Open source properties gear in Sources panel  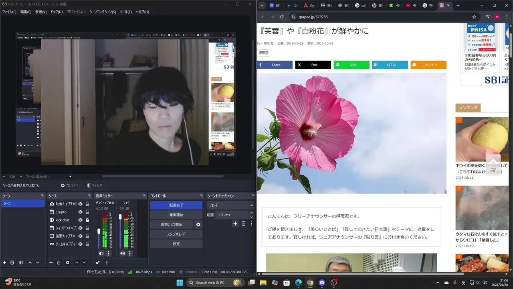tap(67, 263)
